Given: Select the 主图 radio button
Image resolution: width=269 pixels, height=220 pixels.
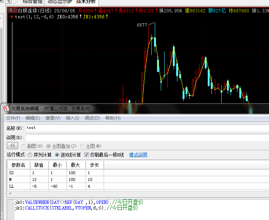Looking at the screenshot, I should click(82, 146).
